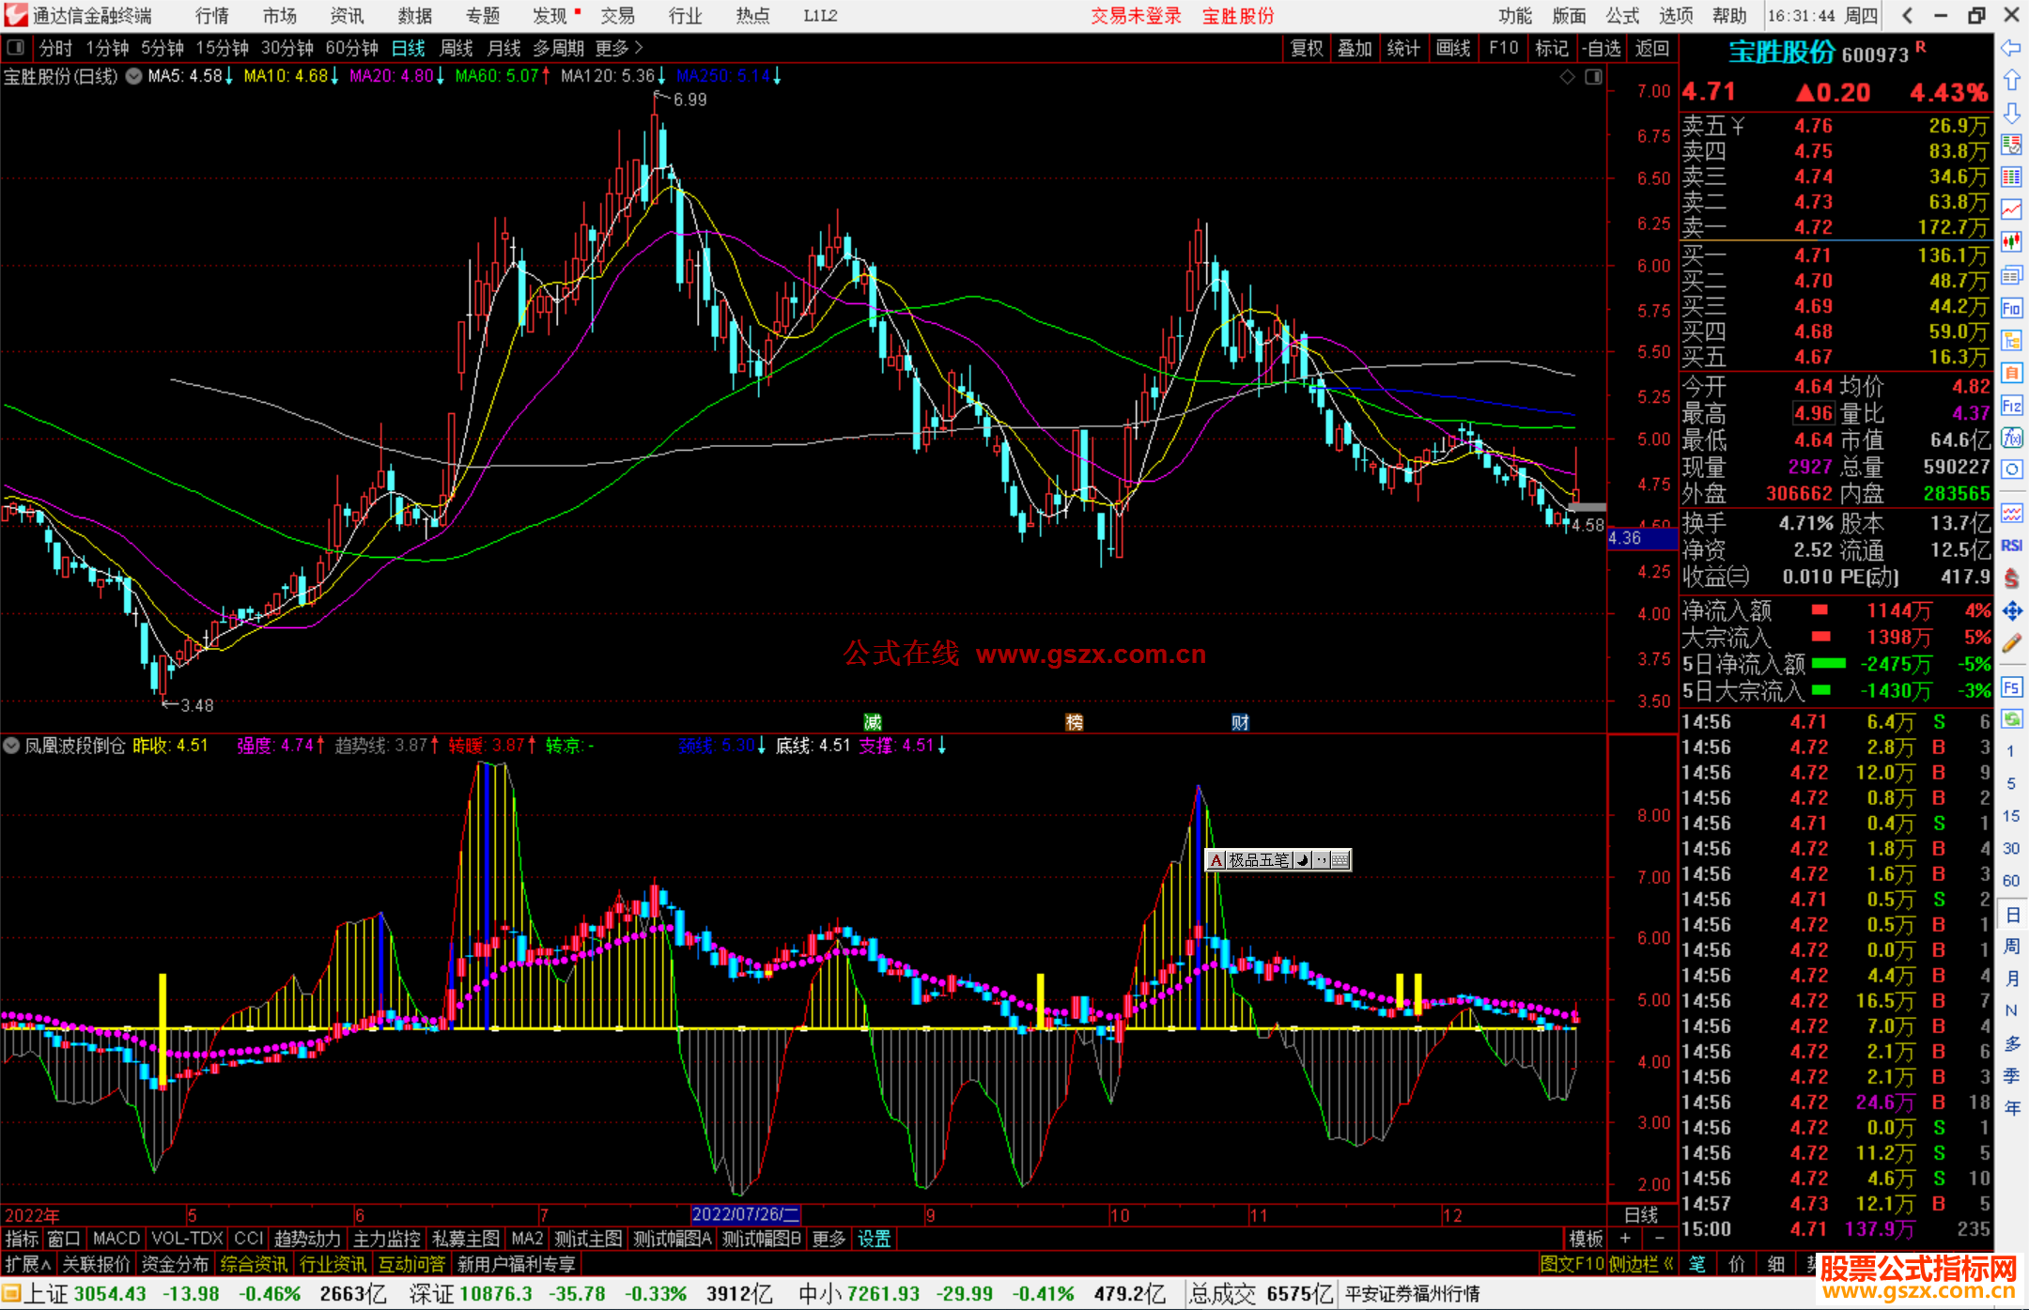
Task: Expand the 扩展 panel arrow
Action: [x=45, y=1265]
